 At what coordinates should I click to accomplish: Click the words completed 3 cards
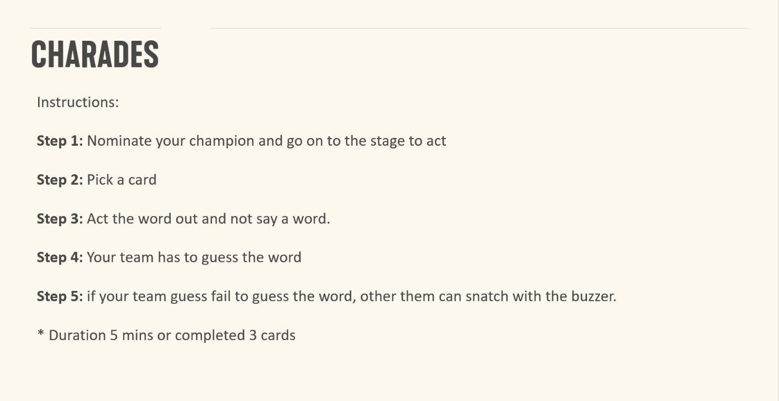pos(235,336)
